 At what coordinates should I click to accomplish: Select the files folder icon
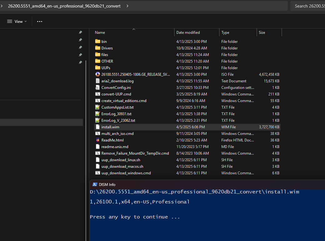click(x=98, y=55)
